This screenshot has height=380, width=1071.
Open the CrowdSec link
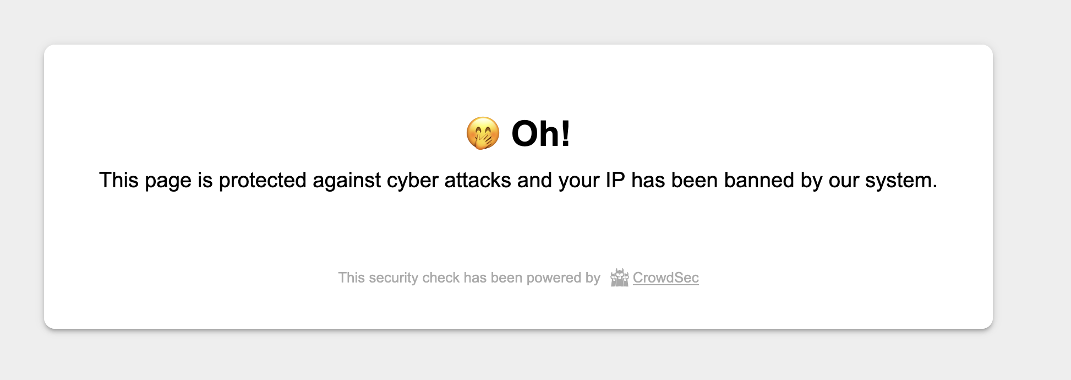(x=665, y=278)
